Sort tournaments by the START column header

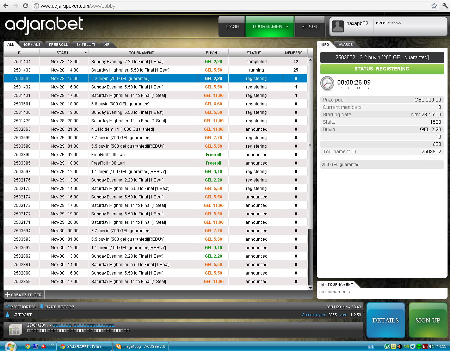coord(63,53)
